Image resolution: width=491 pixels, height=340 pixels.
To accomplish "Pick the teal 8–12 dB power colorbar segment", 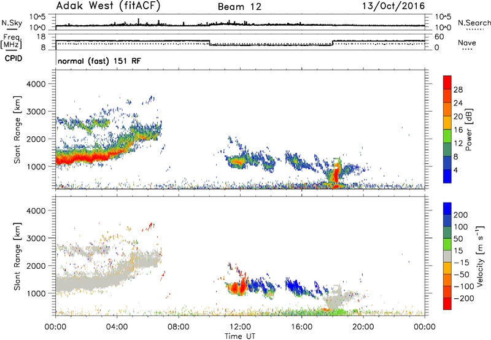I will click(447, 149).
